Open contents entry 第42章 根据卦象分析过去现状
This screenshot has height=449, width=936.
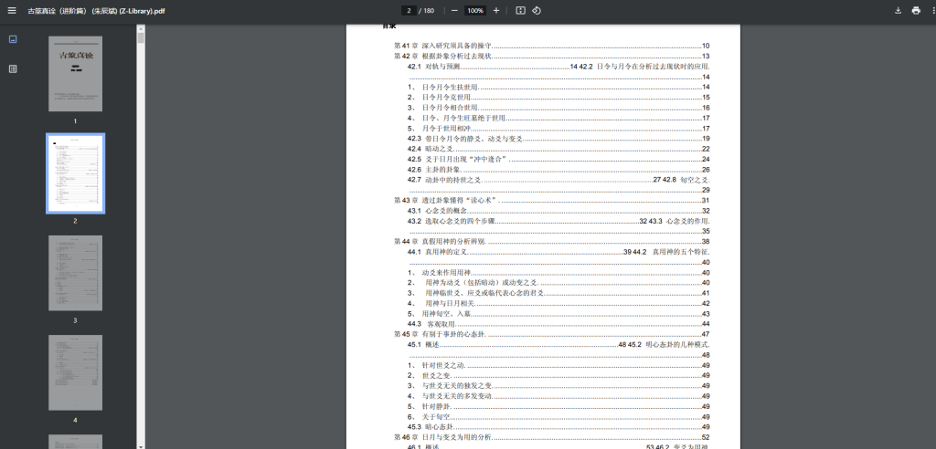pos(551,56)
